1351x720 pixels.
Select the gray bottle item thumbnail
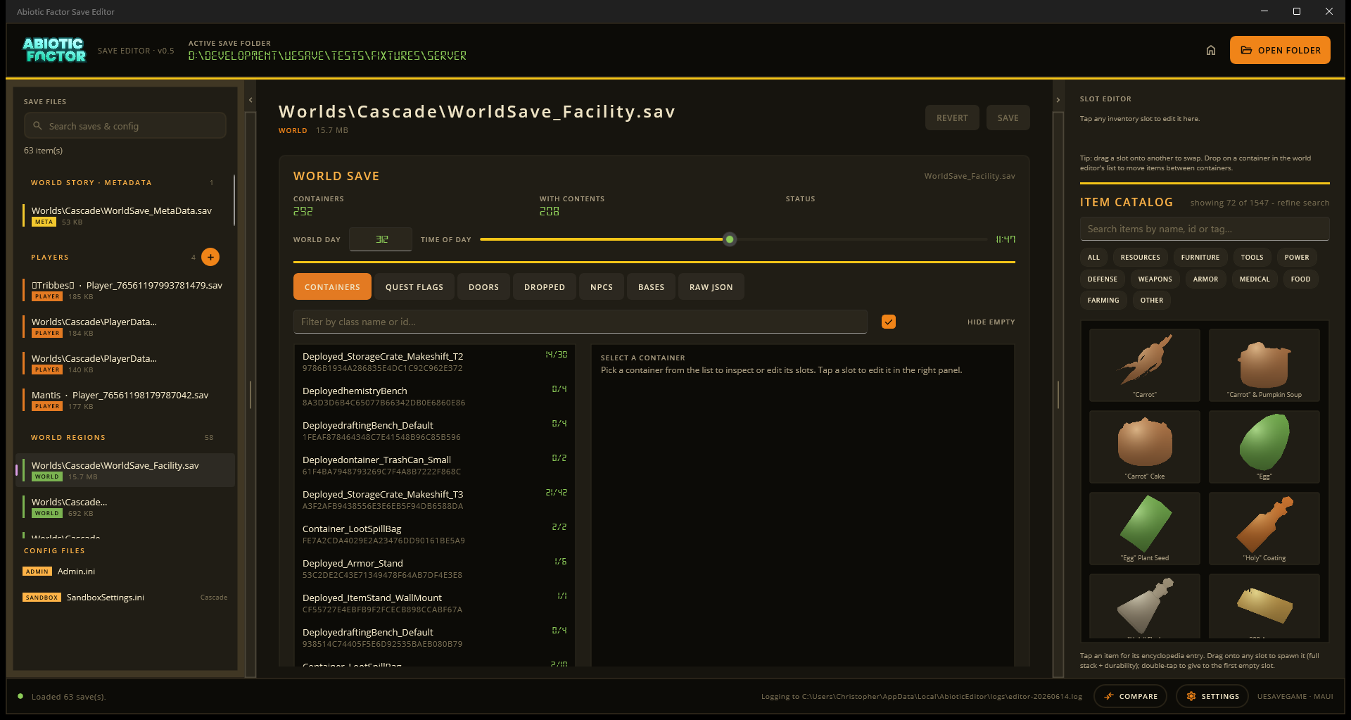[x=1145, y=606]
